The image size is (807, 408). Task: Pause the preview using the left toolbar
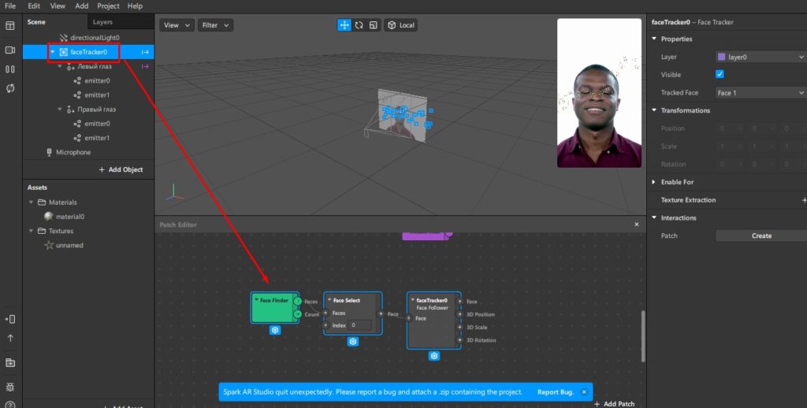point(10,69)
